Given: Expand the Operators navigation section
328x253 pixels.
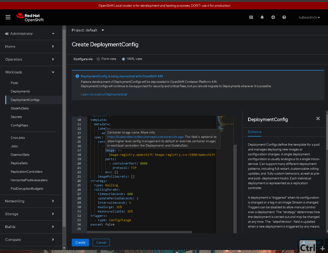Looking at the screenshot, I should [x=31, y=59].
